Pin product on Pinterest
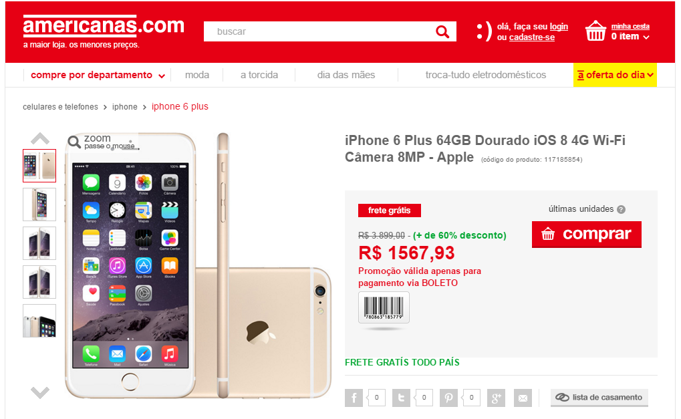This screenshot has width=681, height=419. pyautogui.click(x=448, y=398)
